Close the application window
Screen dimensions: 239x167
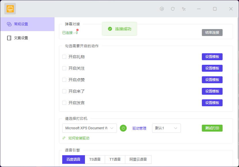tap(231, 9)
